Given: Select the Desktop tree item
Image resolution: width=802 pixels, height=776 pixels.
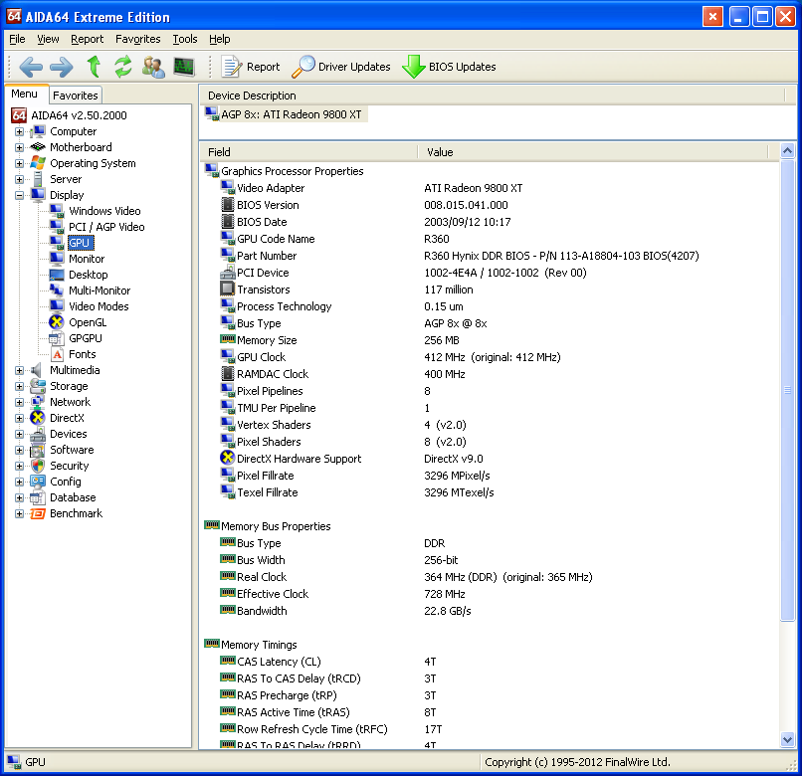Looking at the screenshot, I should (88, 275).
